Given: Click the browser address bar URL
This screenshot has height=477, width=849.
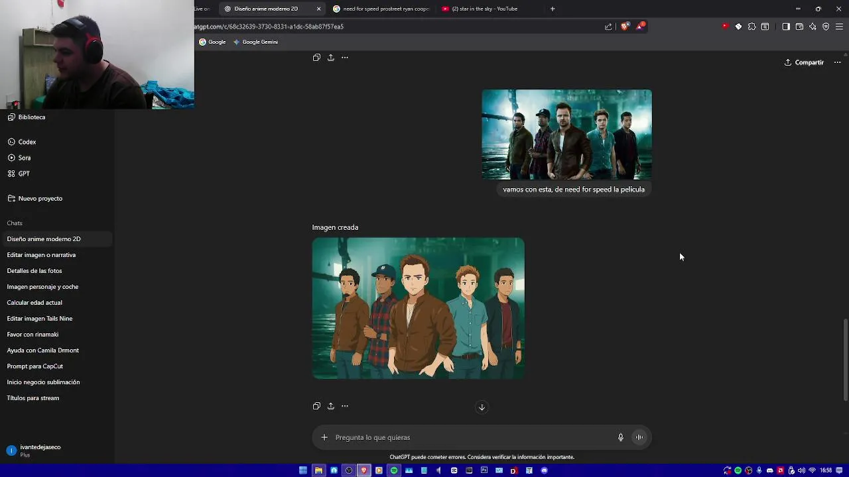Looking at the screenshot, I should tap(269, 26).
